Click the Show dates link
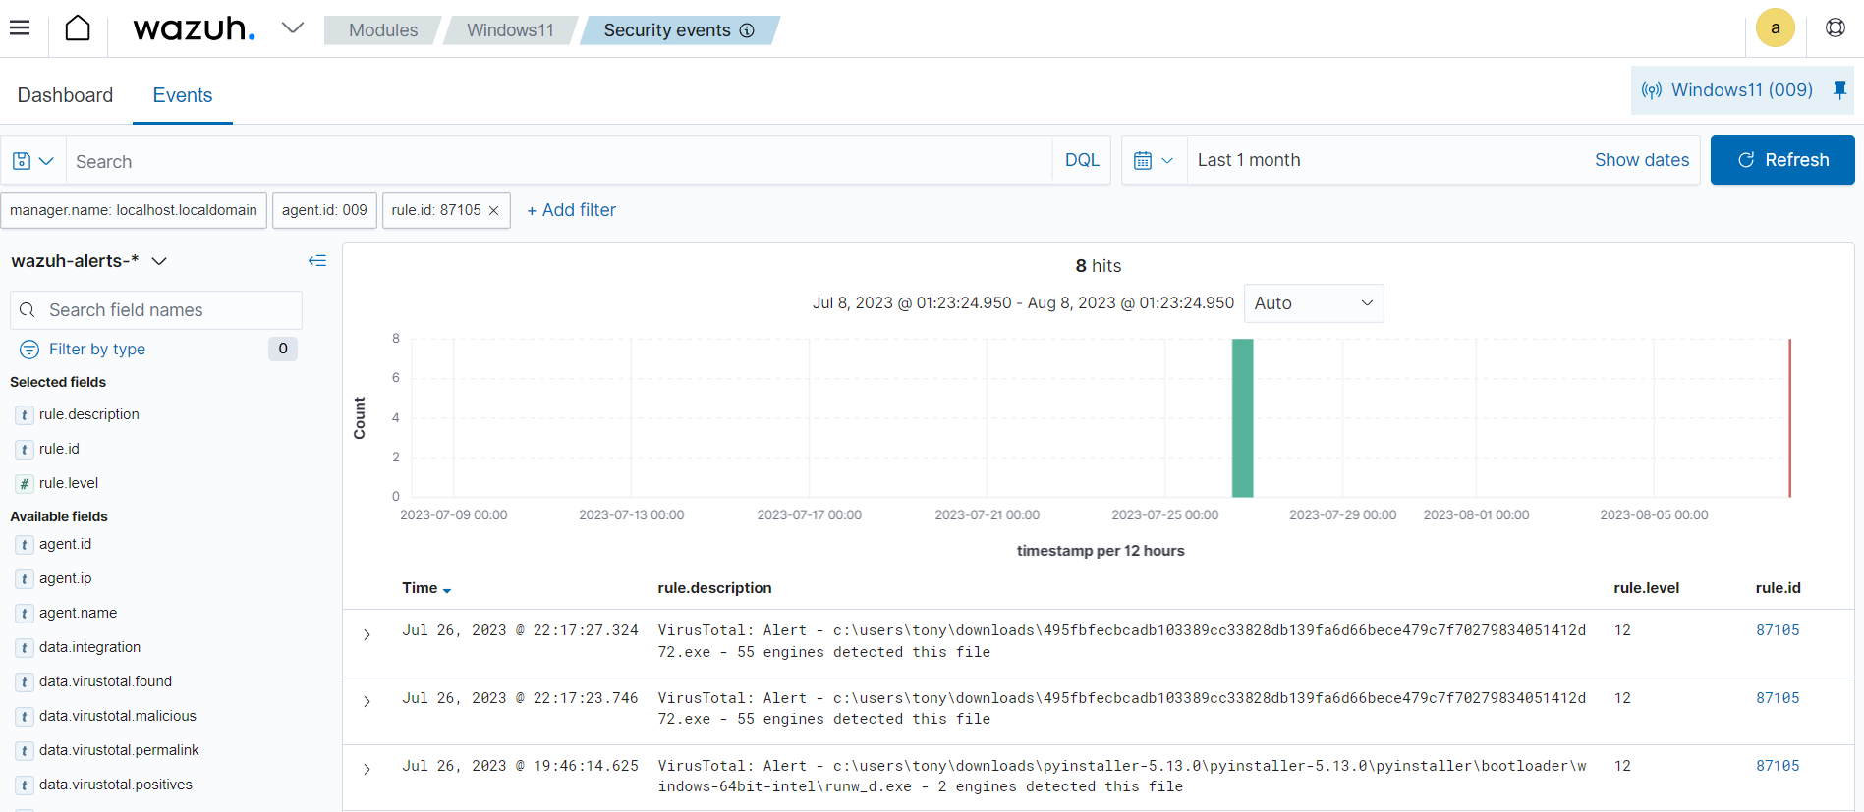Screen dimensions: 1864x812 pos(1641,160)
